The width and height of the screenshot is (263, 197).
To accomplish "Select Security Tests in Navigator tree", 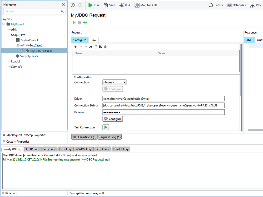I will 29,56.
